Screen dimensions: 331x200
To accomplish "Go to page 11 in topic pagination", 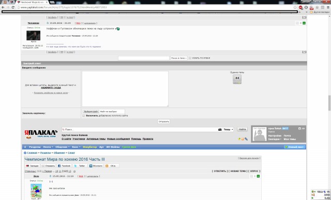I will [x=60, y=171].
